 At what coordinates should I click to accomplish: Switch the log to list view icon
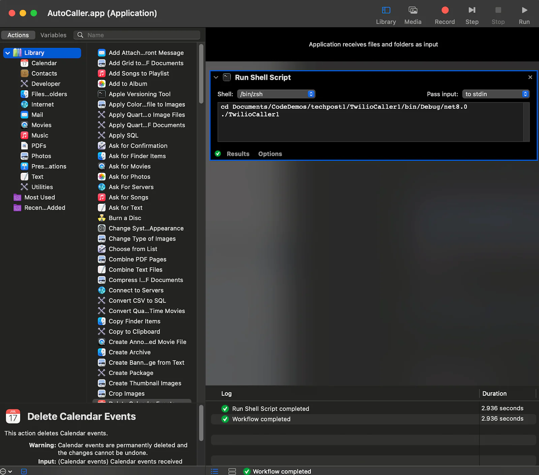[215, 471]
